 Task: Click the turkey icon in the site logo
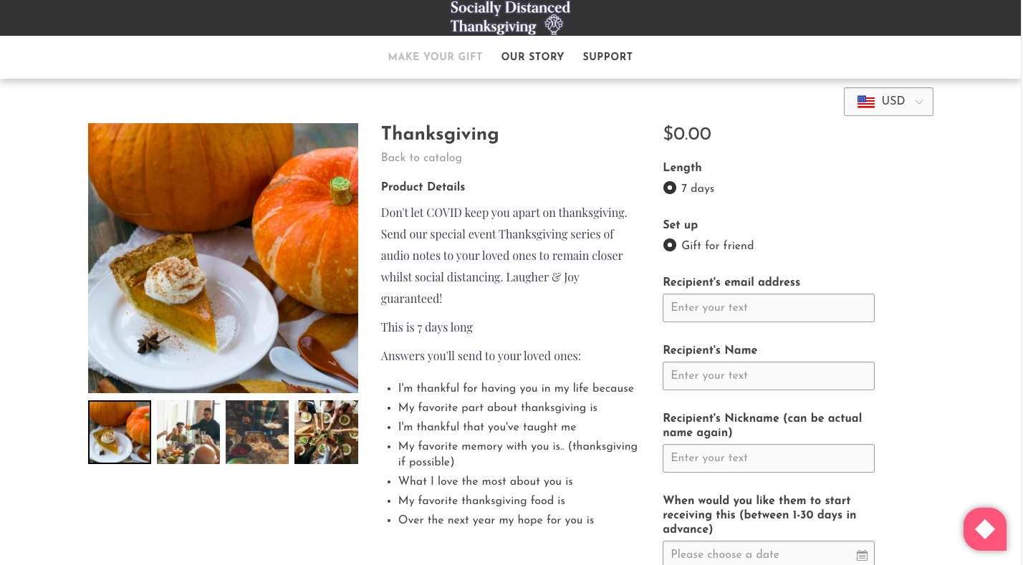tap(552, 24)
